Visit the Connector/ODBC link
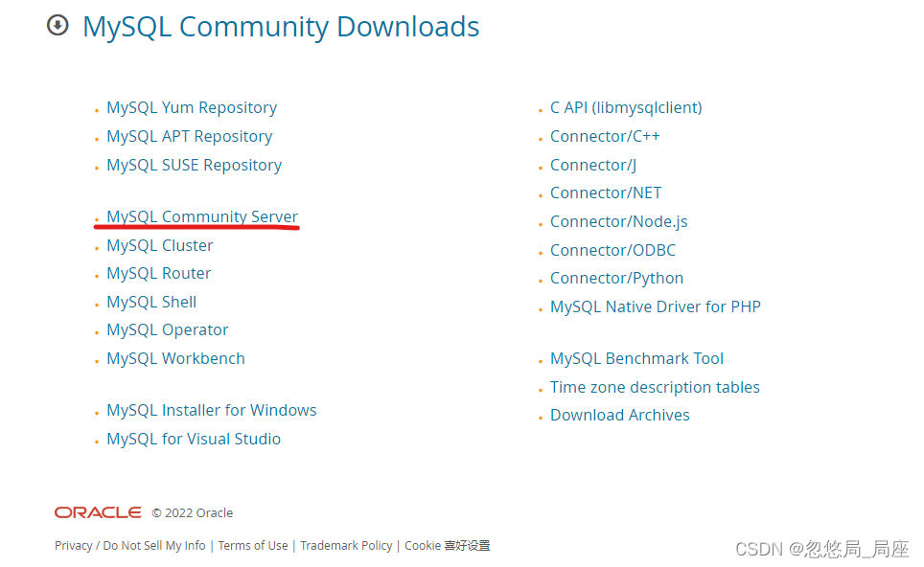 (612, 250)
